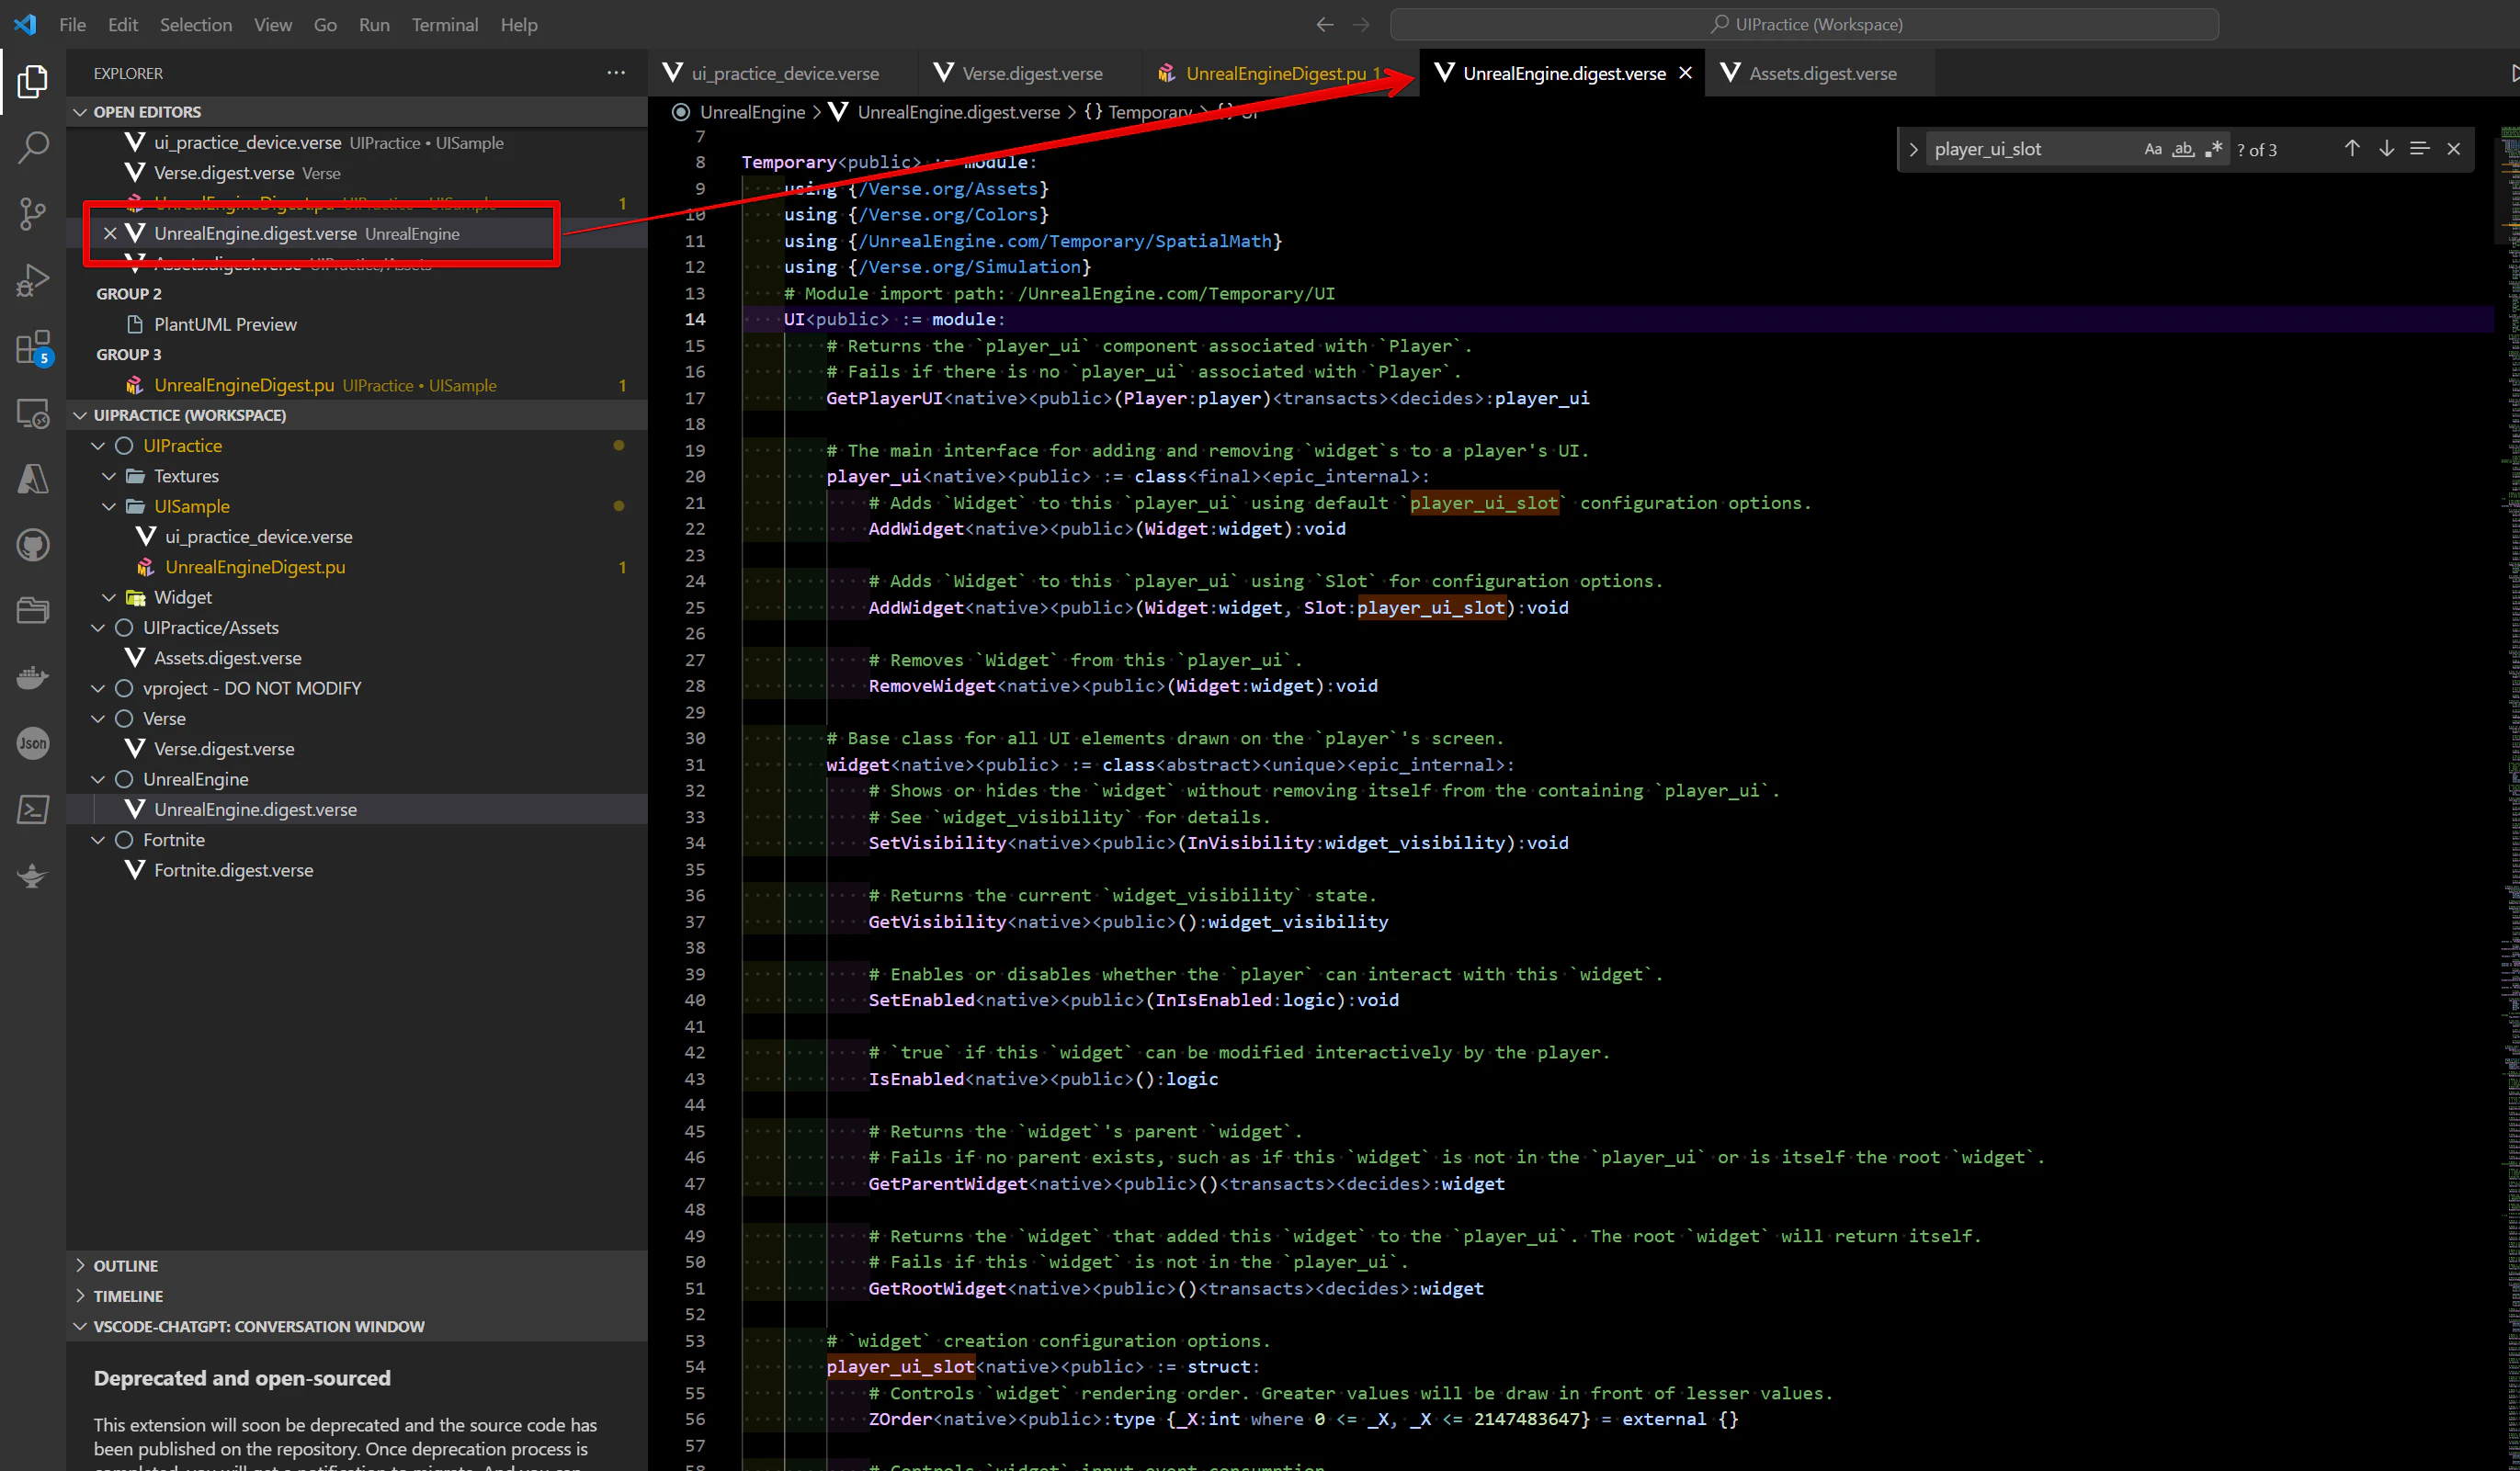Switch to ui_practice_device.verse tab

(782, 73)
